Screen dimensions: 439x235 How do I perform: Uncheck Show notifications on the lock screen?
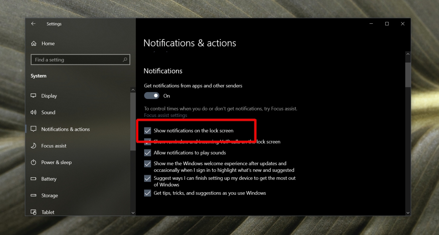(147, 130)
